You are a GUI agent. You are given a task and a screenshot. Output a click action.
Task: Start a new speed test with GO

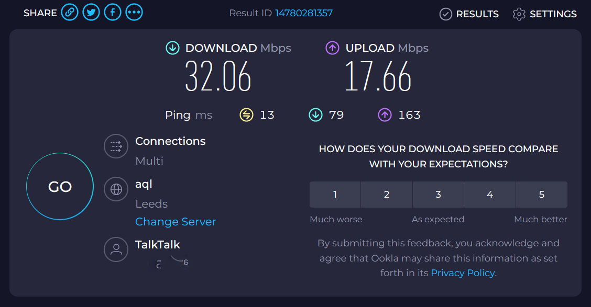pyautogui.click(x=60, y=186)
